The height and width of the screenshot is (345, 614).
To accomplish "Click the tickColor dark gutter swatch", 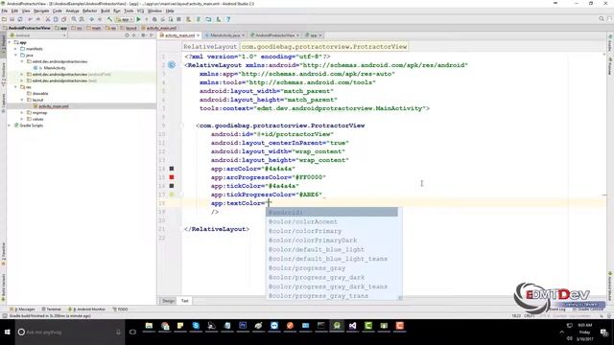I will tap(172, 186).
